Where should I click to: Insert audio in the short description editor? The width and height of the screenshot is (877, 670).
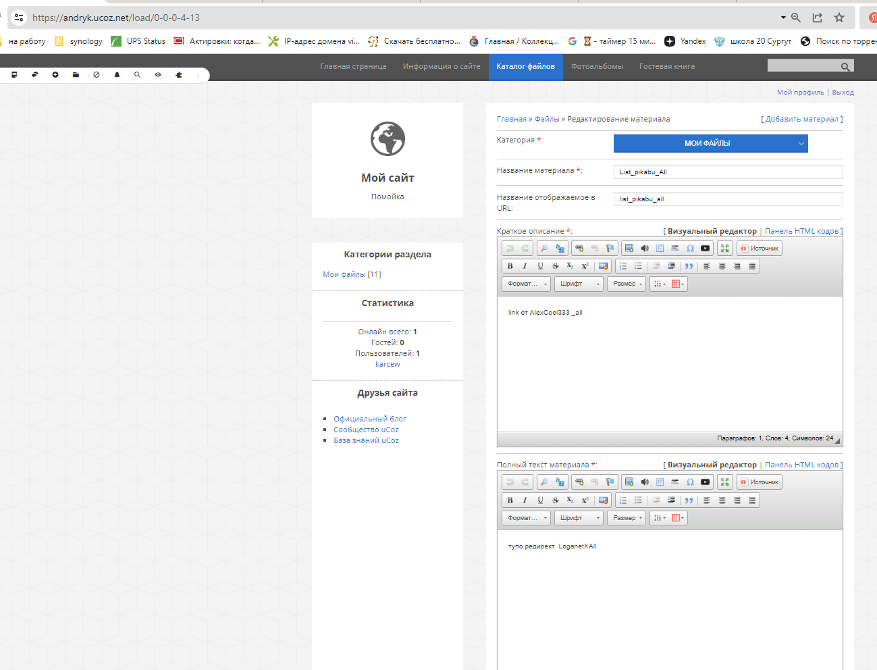click(645, 249)
